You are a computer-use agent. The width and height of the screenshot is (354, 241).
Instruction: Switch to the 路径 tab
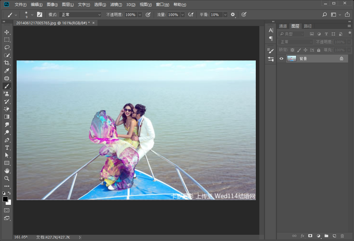click(x=308, y=26)
